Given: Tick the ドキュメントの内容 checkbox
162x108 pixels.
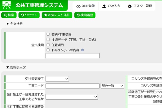Looking at the screenshot, I should 48,50.
